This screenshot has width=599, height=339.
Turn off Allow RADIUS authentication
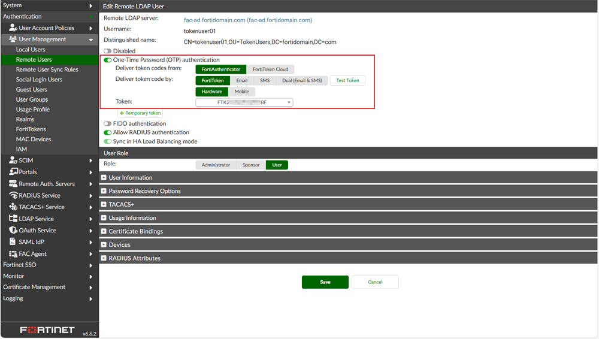[x=108, y=133]
